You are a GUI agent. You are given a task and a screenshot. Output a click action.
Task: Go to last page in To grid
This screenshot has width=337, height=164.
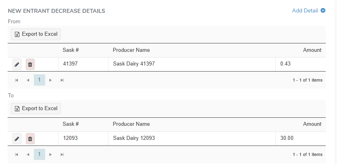pyautogui.click(x=62, y=154)
